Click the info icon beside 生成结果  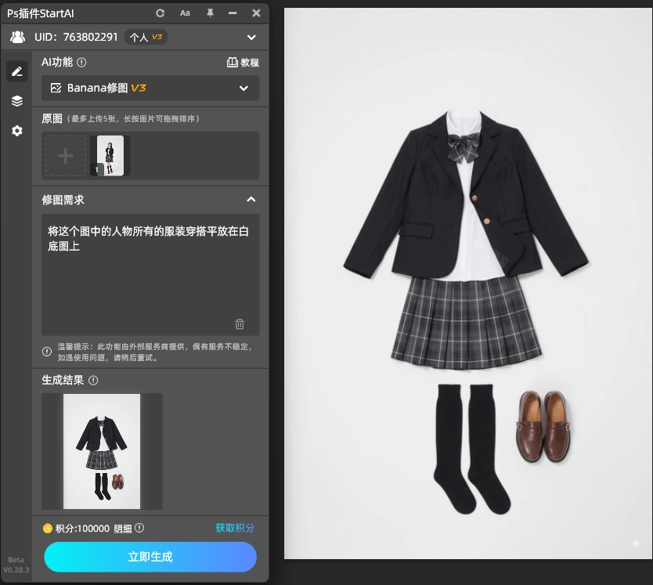[93, 381]
